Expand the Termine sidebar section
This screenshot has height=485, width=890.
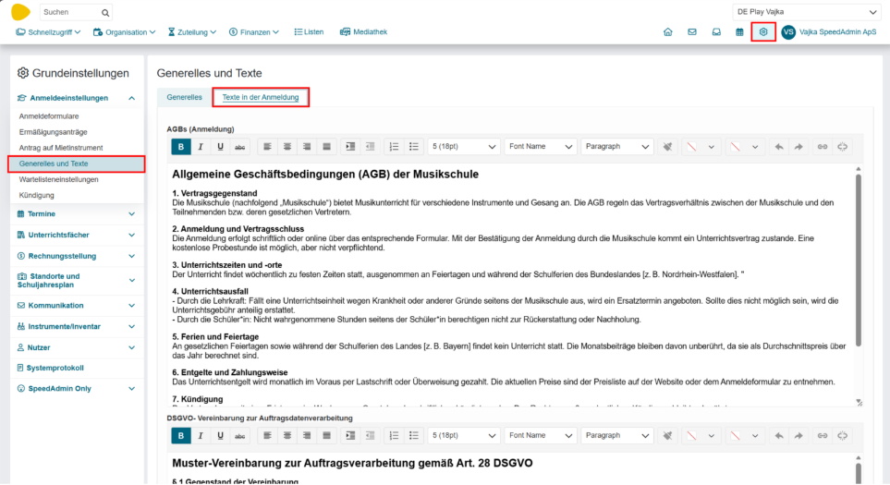point(74,213)
